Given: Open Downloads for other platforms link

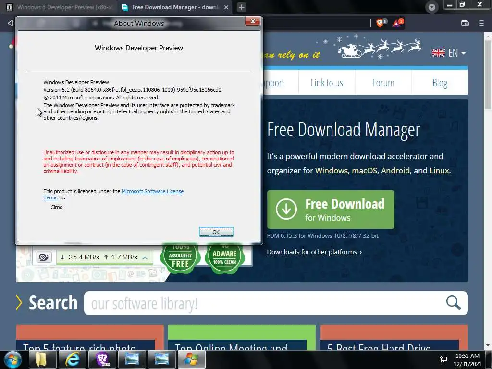Looking at the screenshot, I should [312, 252].
